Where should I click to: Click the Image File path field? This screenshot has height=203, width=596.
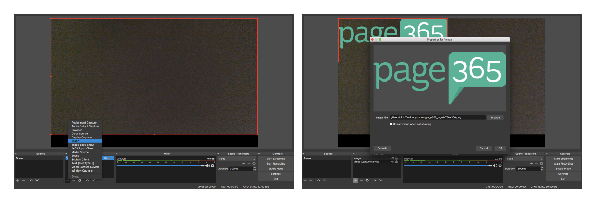(438, 118)
